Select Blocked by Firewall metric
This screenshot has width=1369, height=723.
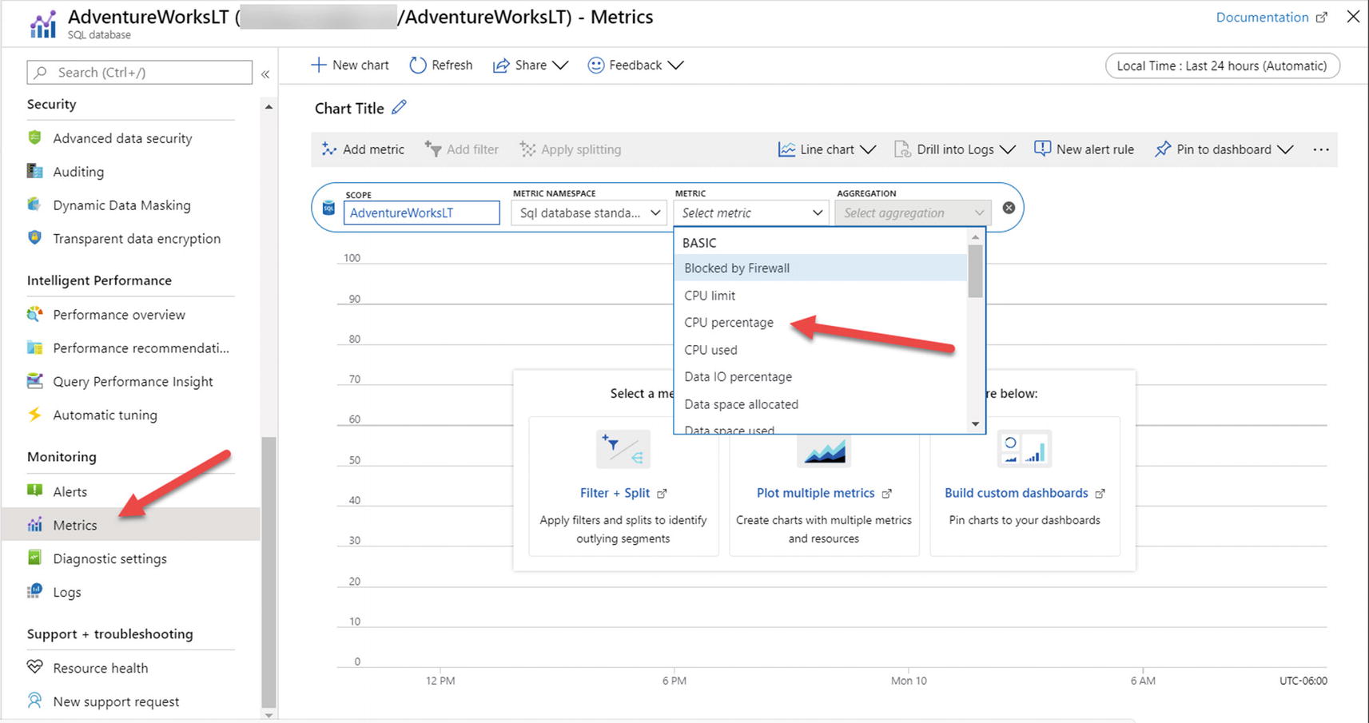pos(821,268)
